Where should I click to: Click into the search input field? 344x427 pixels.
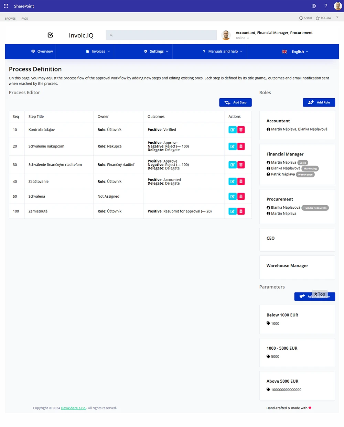pyautogui.click(x=161, y=35)
